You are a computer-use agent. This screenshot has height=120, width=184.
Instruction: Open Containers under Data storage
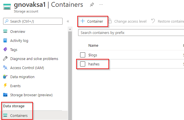coord(19,115)
